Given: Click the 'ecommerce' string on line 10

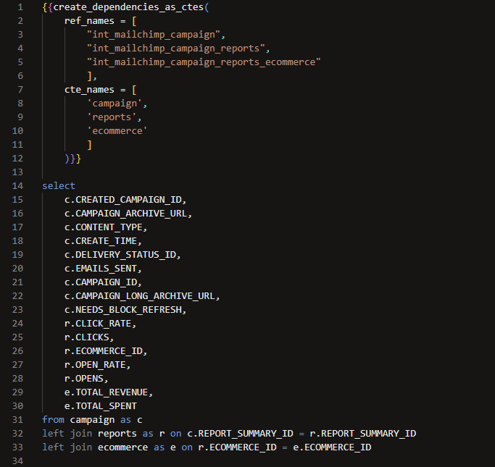Looking at the screenshot, I should click(x=117, y=131).
